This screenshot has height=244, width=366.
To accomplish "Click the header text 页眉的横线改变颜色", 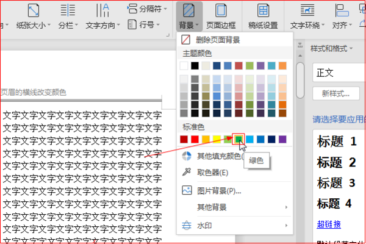I will pos(34,92).
